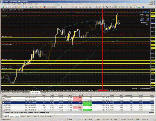Click the icon beside order 50731969

point(3,110)
